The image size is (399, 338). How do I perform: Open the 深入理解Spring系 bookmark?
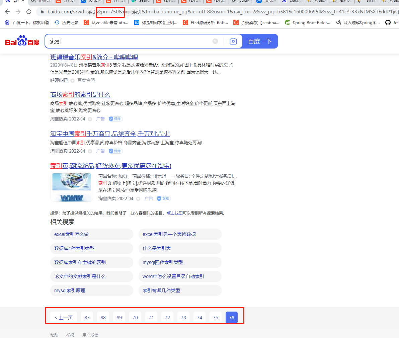[358, 23]
